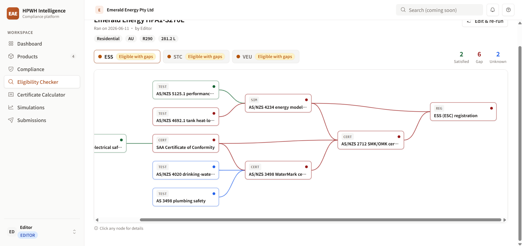Switch to the VEU scheme tab
522x246 pixels.
click(266, 56)
